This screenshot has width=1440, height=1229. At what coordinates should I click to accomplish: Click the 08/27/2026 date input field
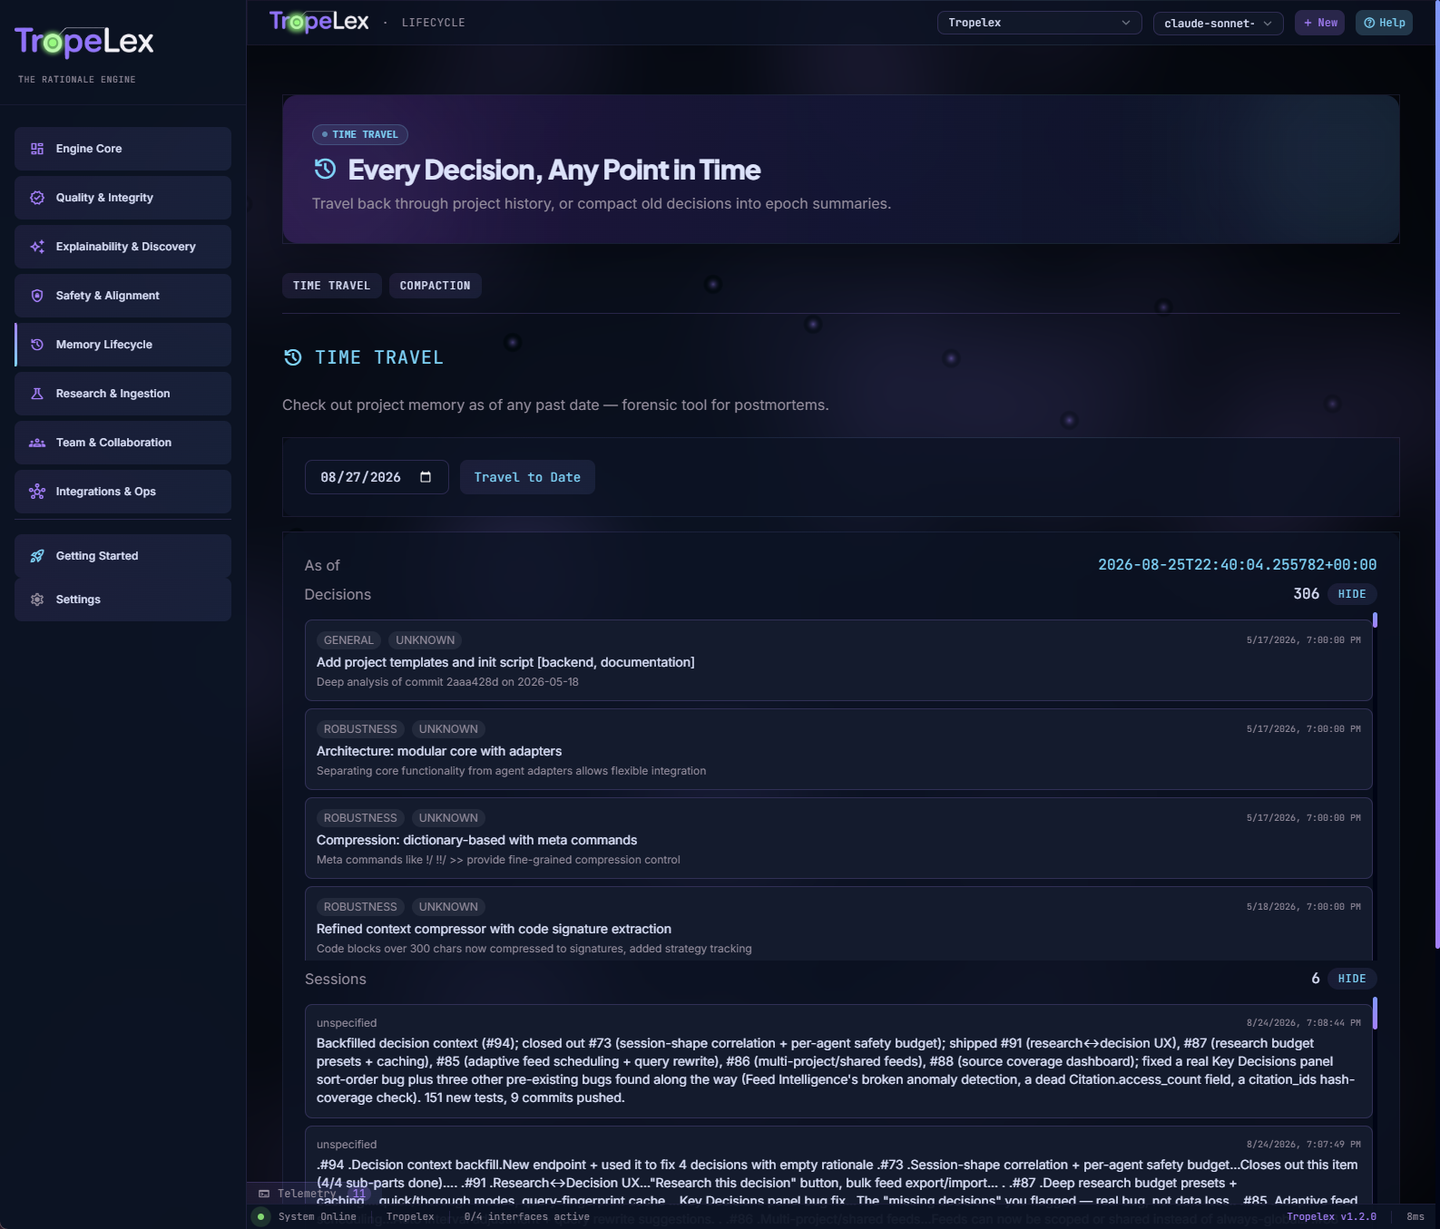pos(377,477)
